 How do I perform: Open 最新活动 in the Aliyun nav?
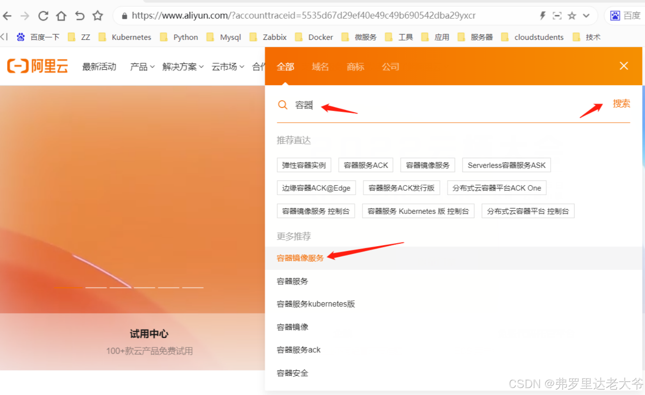pos(99,67)
